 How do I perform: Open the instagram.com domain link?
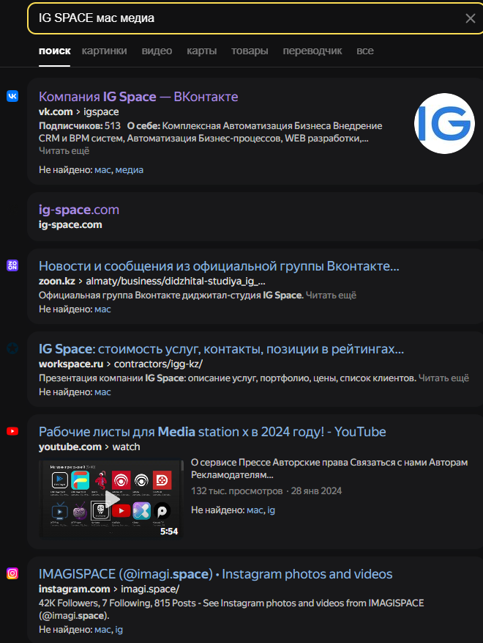(x=75, y=589)
